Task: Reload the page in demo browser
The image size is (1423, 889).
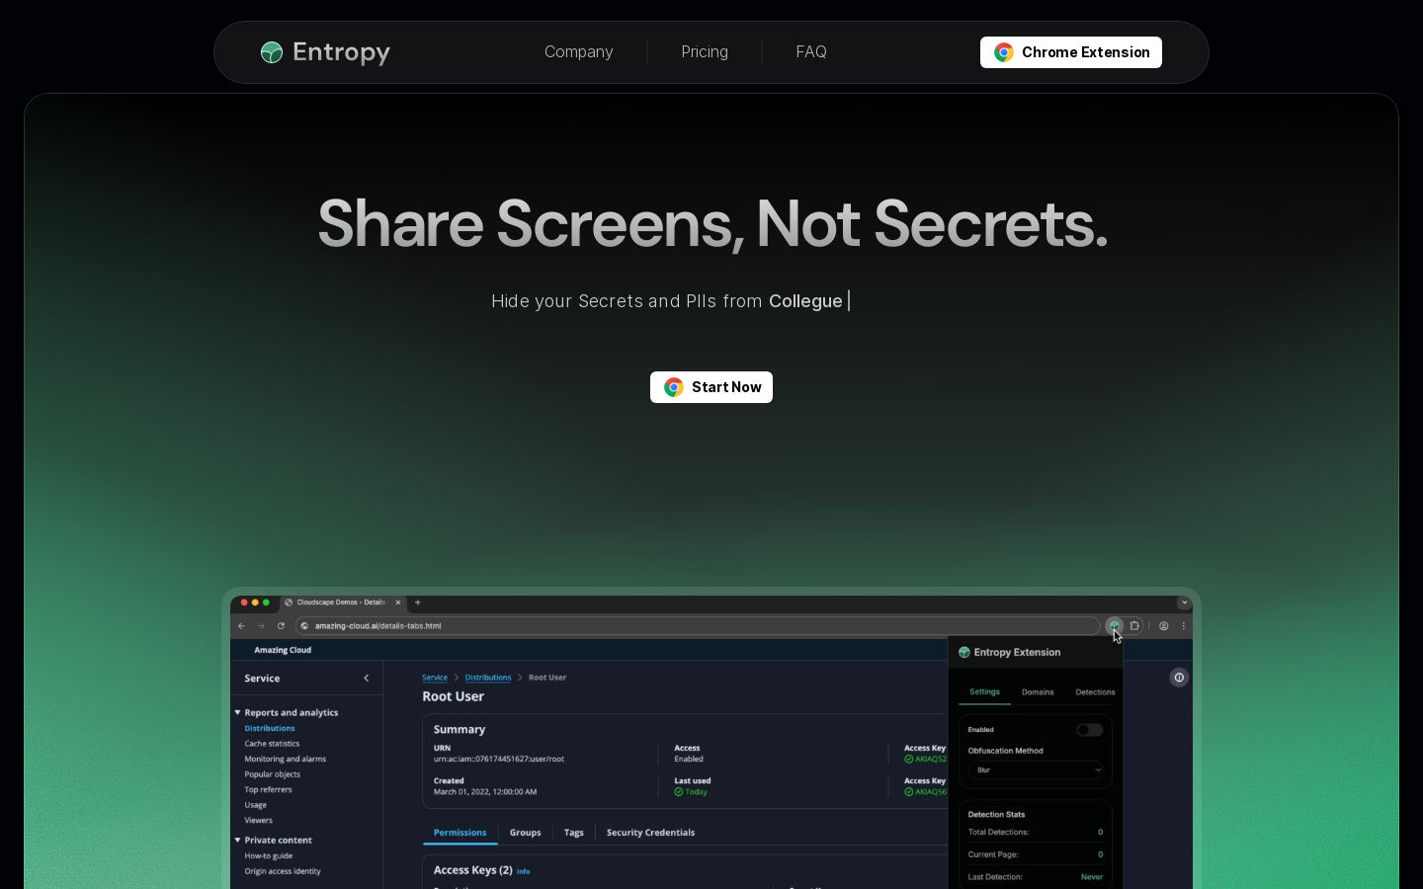Action: (x=281, y=625)
